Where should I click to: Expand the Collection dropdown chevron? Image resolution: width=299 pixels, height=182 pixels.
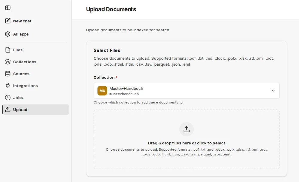[x=273, y=91]
